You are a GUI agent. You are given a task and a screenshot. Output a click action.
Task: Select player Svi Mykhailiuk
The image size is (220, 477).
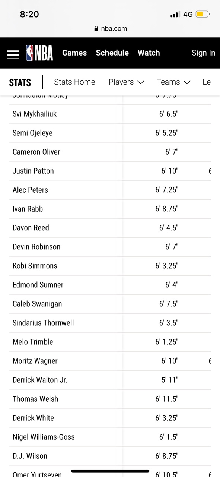pos(35,114)
